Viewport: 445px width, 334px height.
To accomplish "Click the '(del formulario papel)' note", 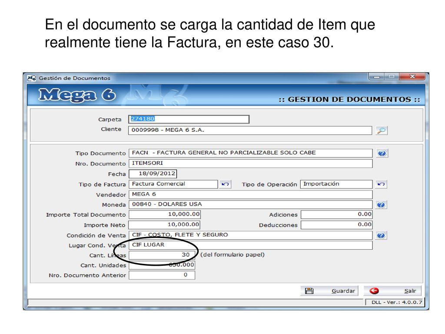I will (x=232, y=255).
